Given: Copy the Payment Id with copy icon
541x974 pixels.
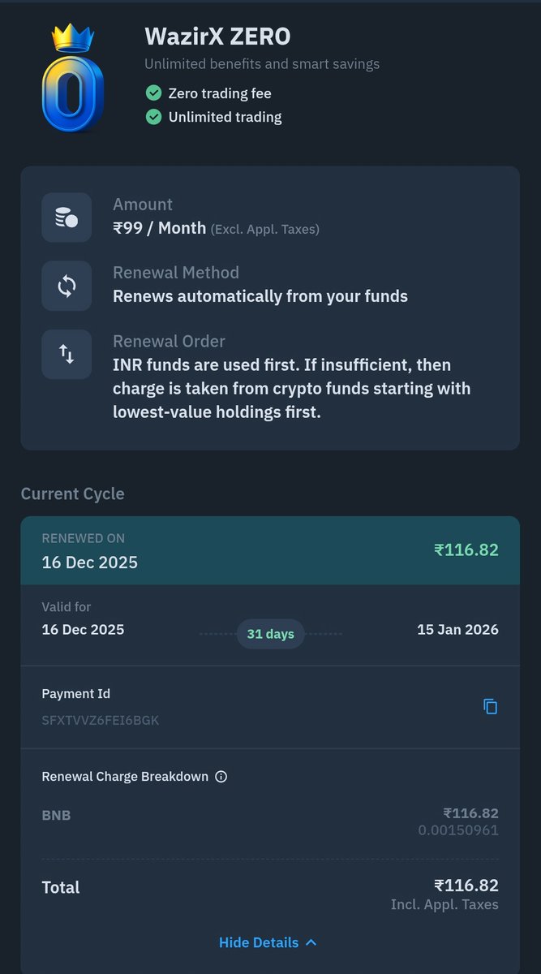Looking at the screenshot, I should [490, 706].
